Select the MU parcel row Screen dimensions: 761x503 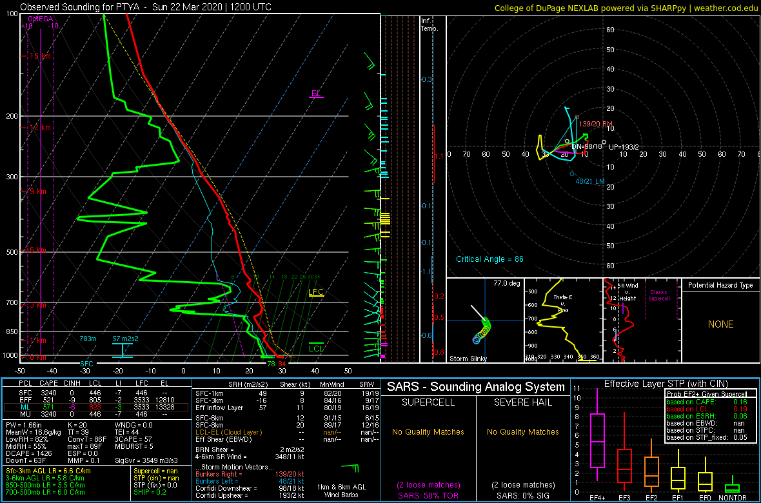tap(96, 415)
